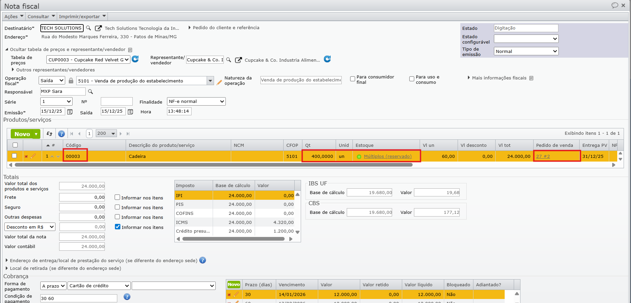Open the blue help icon in products toolbar

tap(61, 134)
